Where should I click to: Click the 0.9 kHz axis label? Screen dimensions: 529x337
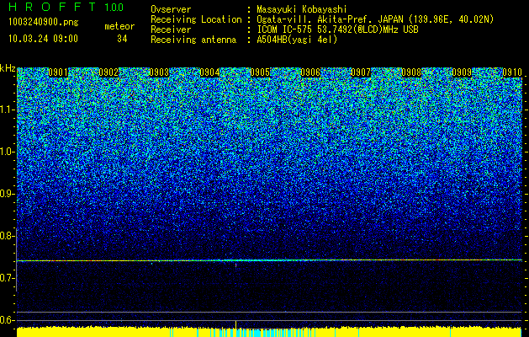point(7,194)
